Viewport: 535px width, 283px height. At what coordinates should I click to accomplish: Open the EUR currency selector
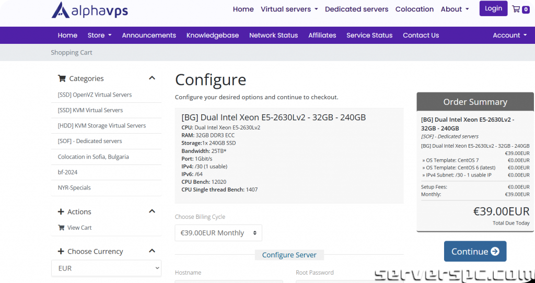point(106,268)
